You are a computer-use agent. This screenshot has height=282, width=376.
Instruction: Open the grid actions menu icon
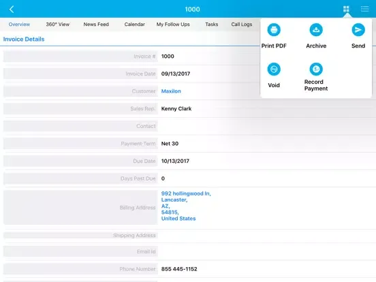[346, 9]
